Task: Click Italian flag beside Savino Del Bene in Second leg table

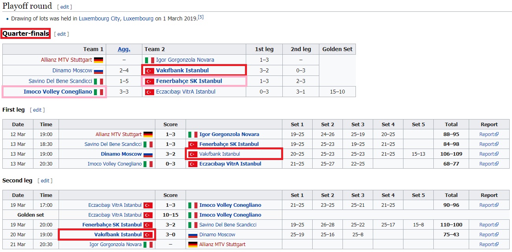Action: [193, 225]
